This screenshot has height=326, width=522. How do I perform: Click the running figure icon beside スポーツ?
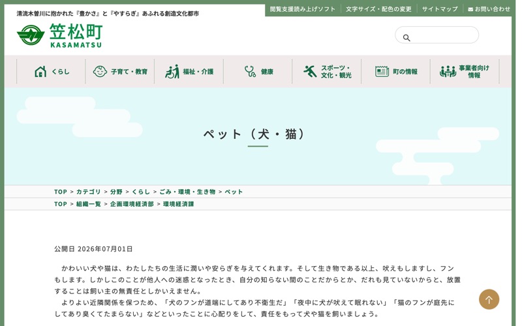click(x=310, y=72)
